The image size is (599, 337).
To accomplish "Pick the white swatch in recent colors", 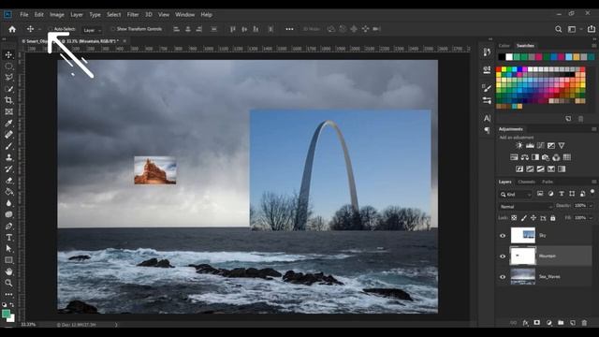I will point(509,57).
